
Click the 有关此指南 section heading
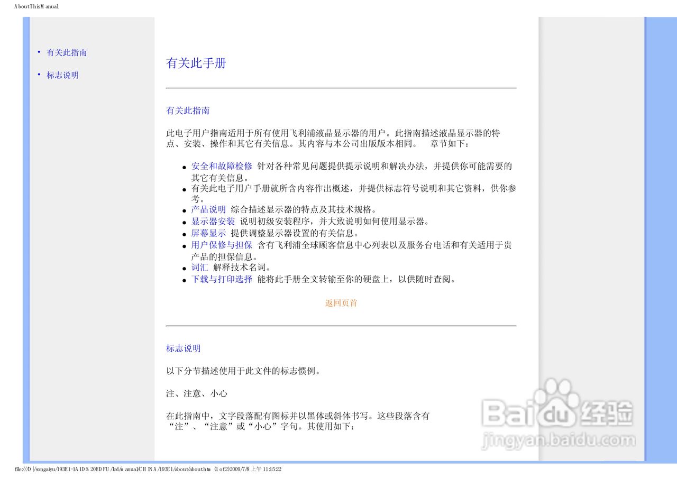coord(188,111)
